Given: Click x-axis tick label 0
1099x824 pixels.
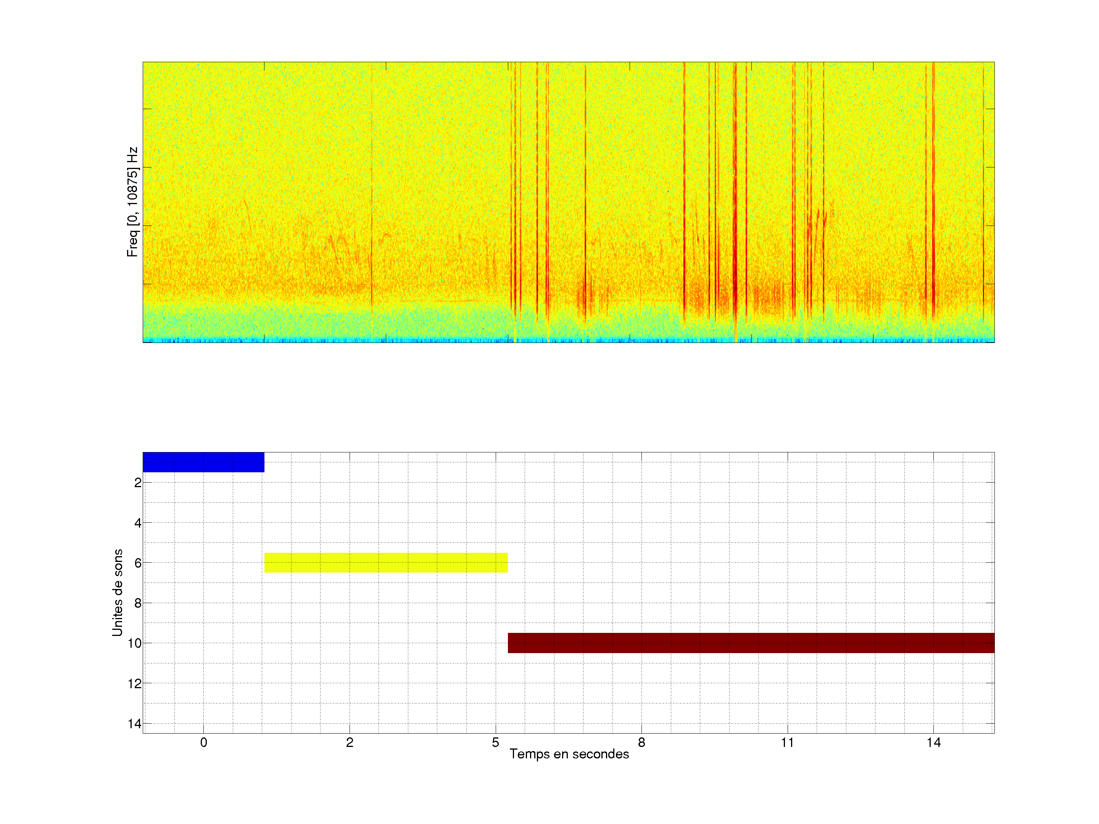Looking at the screenshot, I should (203, 742).
